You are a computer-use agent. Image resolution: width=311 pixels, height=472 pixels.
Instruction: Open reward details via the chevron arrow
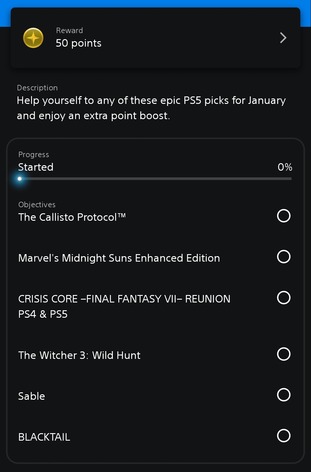point(283,37)
